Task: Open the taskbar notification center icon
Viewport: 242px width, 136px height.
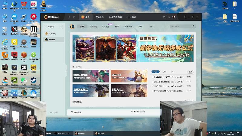Action: coord(238,133)
